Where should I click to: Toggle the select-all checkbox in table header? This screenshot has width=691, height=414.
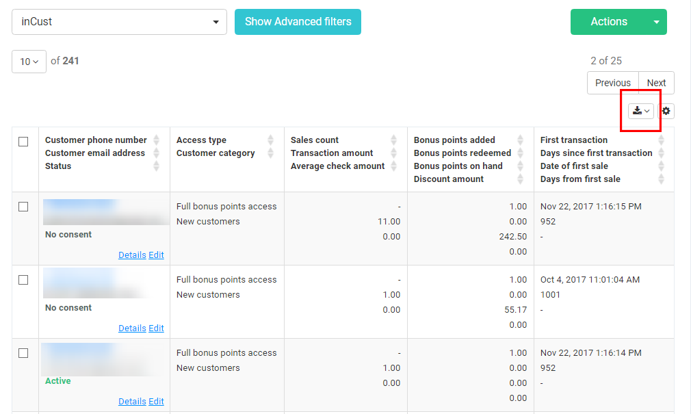coord(23,142)
